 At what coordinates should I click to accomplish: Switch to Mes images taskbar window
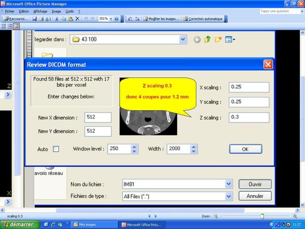pos(94,225)
